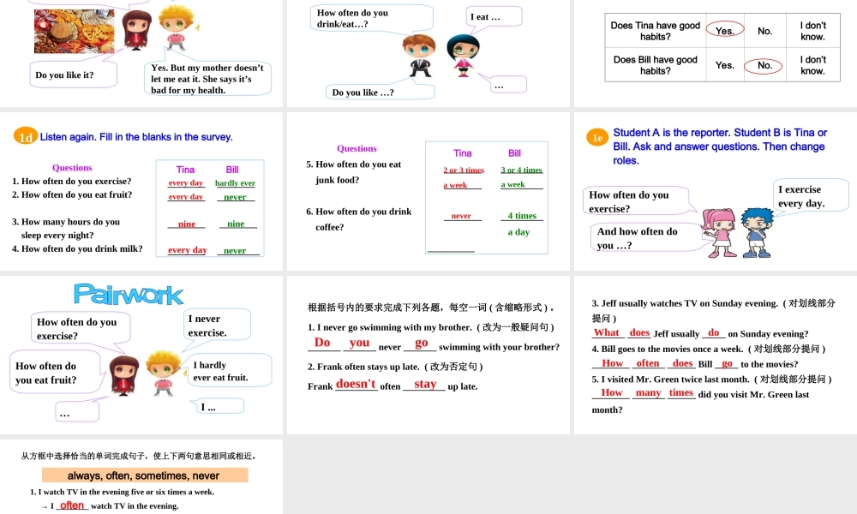Image resolution: width=857 pixels, height=514 pixels.
Task: Click the orange 1d badge icon
Action: click(x=26, y=137)
